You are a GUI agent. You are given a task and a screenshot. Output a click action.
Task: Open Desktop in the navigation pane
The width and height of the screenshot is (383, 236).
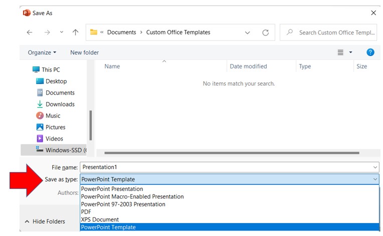(x=56, y=81)
